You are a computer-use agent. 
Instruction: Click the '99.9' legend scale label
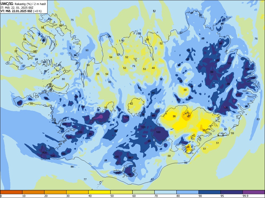245,196
